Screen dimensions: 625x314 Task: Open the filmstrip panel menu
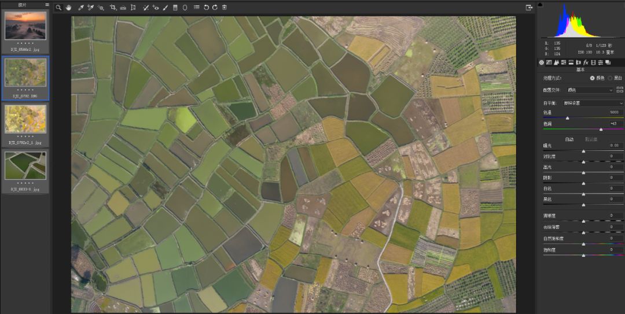[x=47, y=5]
